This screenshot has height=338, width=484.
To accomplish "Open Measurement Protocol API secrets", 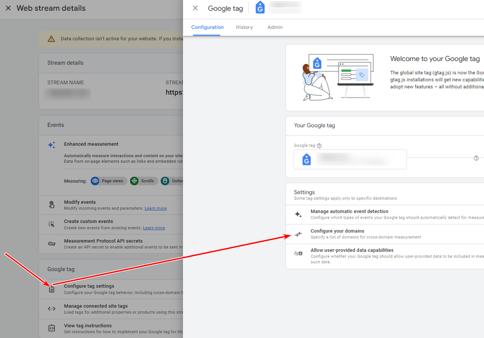I will 111,244.
